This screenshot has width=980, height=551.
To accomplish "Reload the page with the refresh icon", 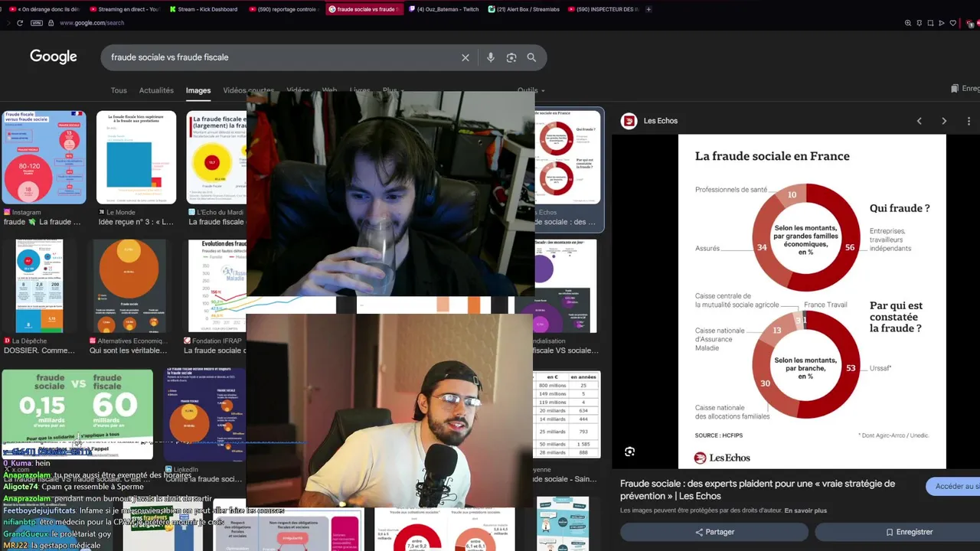I will pyautogui.click(x=20, y=23).
